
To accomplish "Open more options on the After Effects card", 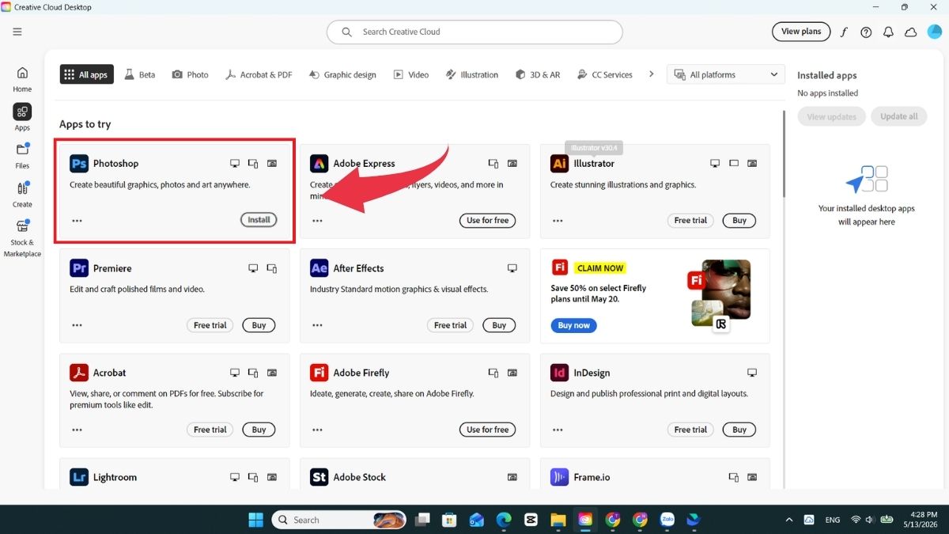I will pyautogui.click(x=317, y=325).
